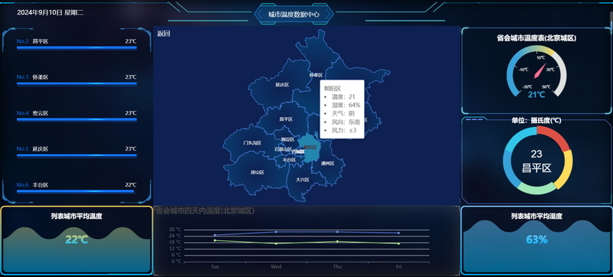This screenshot has height=277, width=613.
Task: Click the 城市温度数据中心 title banner
Action: pyautogui.click(x=294, y=15)
